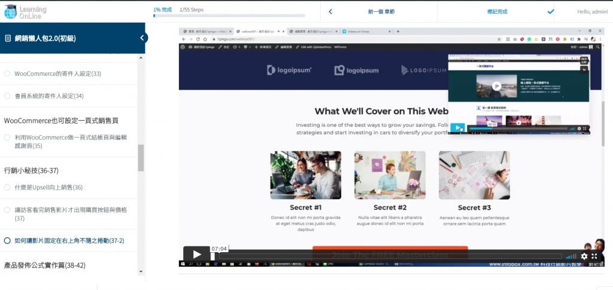Enter fullscreen on the main video
The height and width of the screenshot is (290, 613).
(594, 256)
